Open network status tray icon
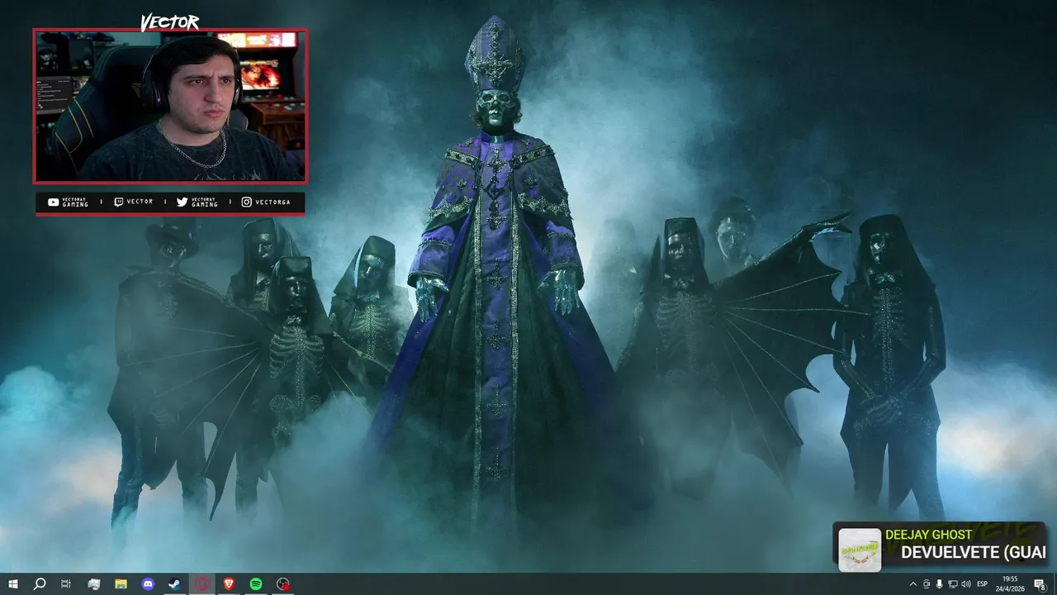 [952, 584]
